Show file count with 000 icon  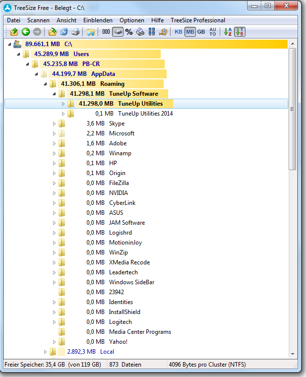pyautogui.click(x=106, y=32)
